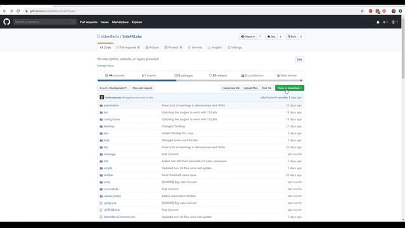The height and width of the screenshot is (228, 405).
Task: Open the hip folder
Action: (106, 148)
